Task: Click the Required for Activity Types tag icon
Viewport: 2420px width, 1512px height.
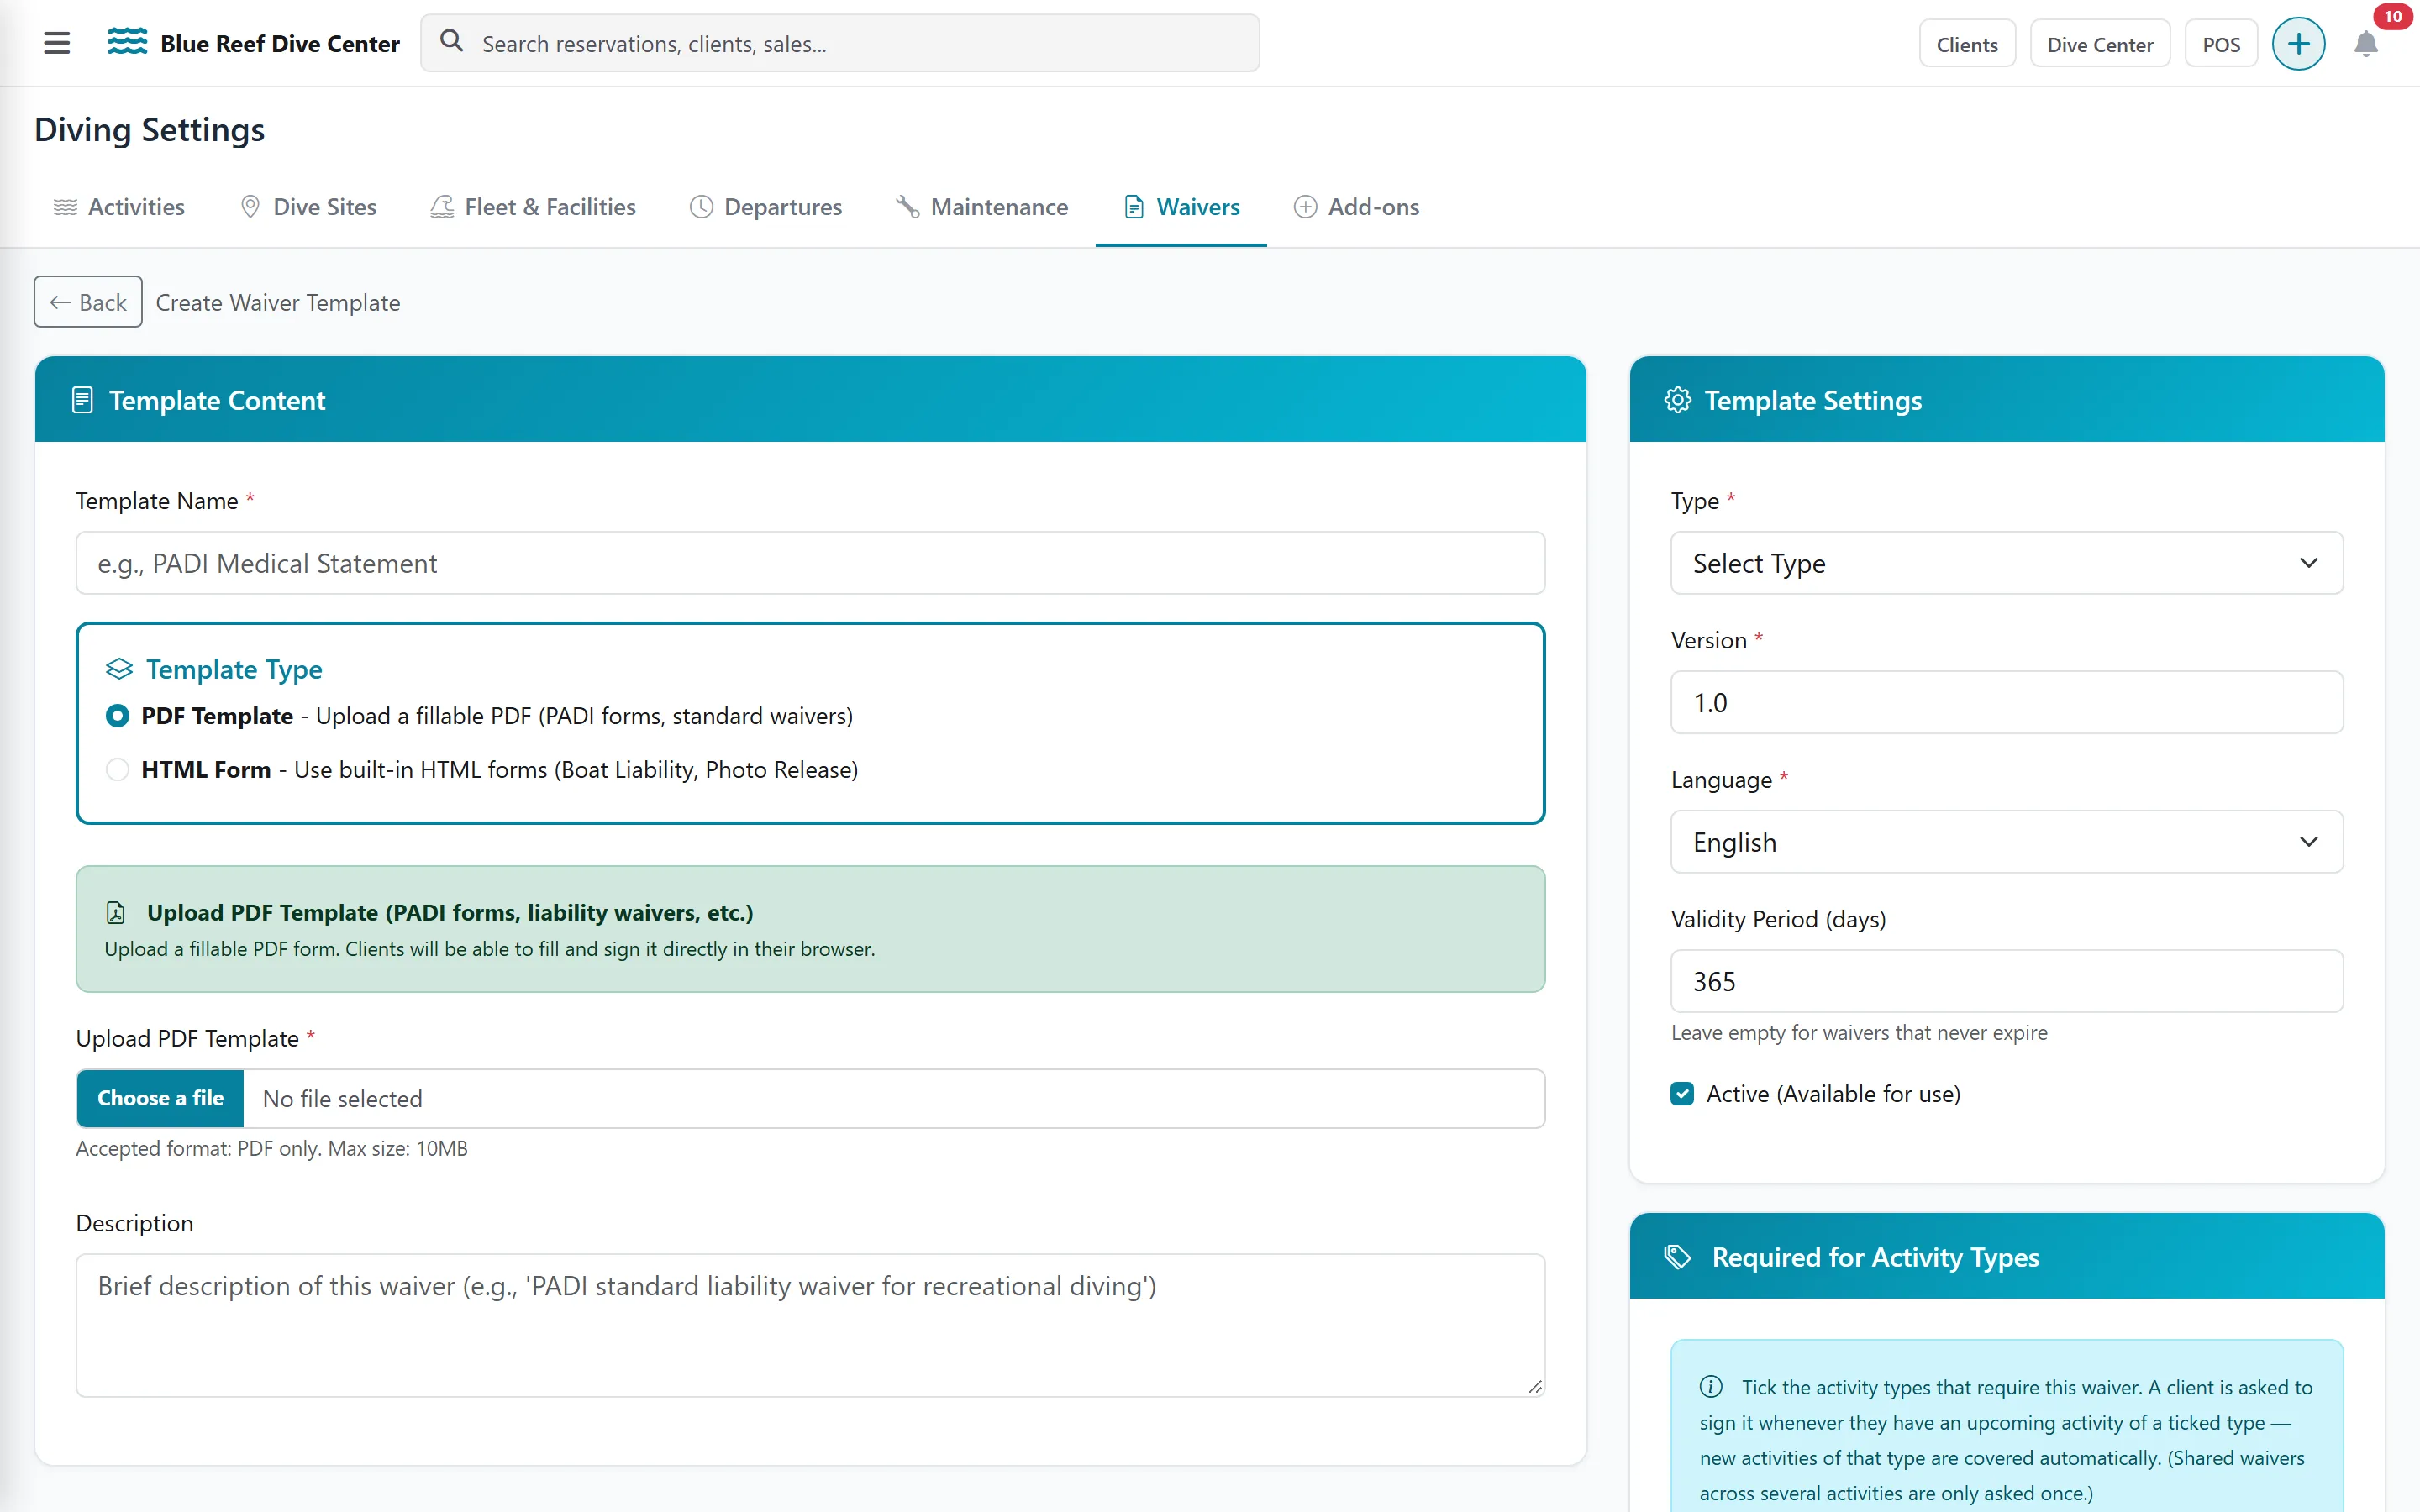Action: [1677, 1257]
